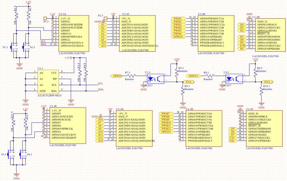
Task: Click the PWM4 port label
Action: click(177, 28)
